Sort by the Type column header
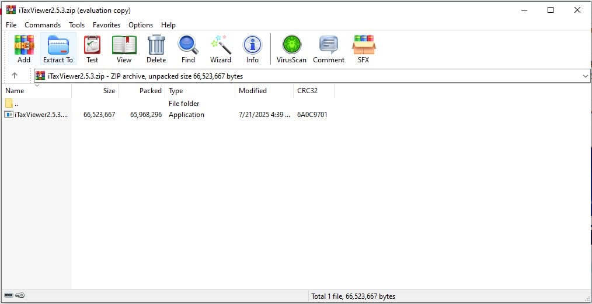The image size is (592, 304). tap(200, 91)
